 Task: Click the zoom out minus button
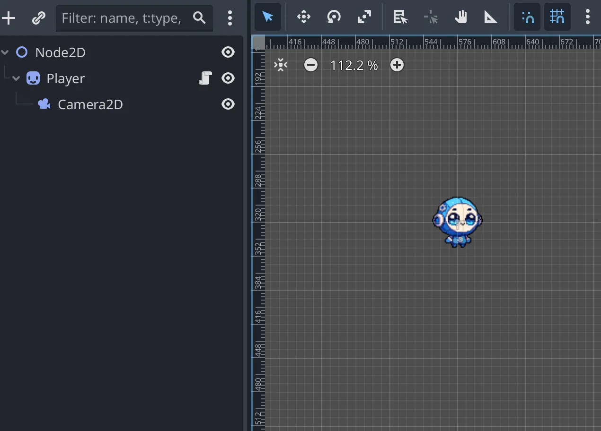pos(311,65)
